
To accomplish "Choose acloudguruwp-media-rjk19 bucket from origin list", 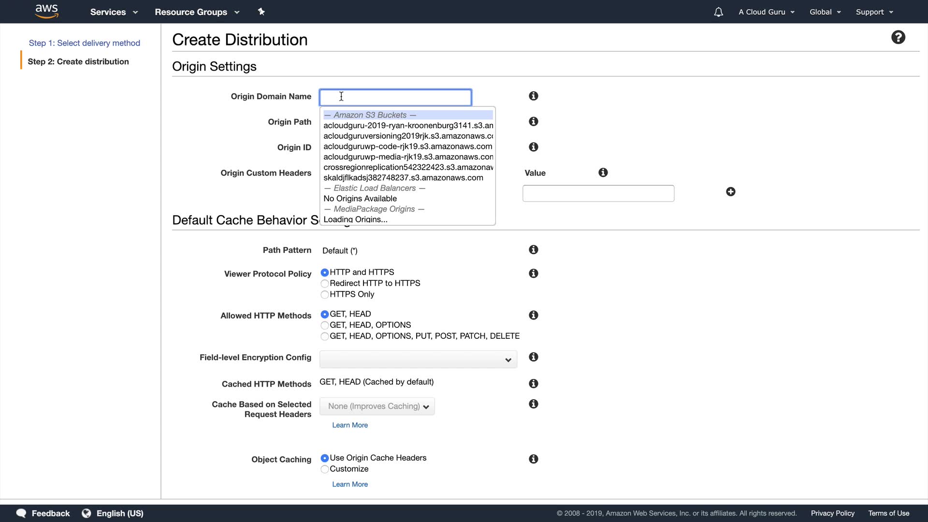I will pos(408,157).
